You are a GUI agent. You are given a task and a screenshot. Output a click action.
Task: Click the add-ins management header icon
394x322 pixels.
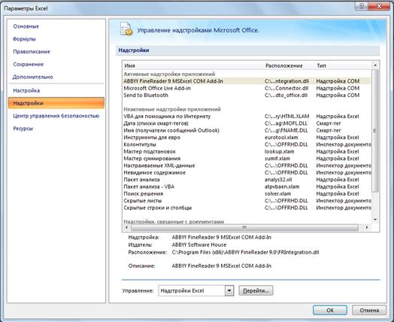(x=126, y=29)
